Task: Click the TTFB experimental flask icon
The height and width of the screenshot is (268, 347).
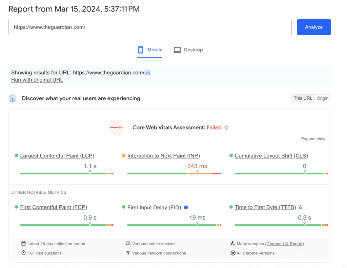Action: tap(300, 207)
